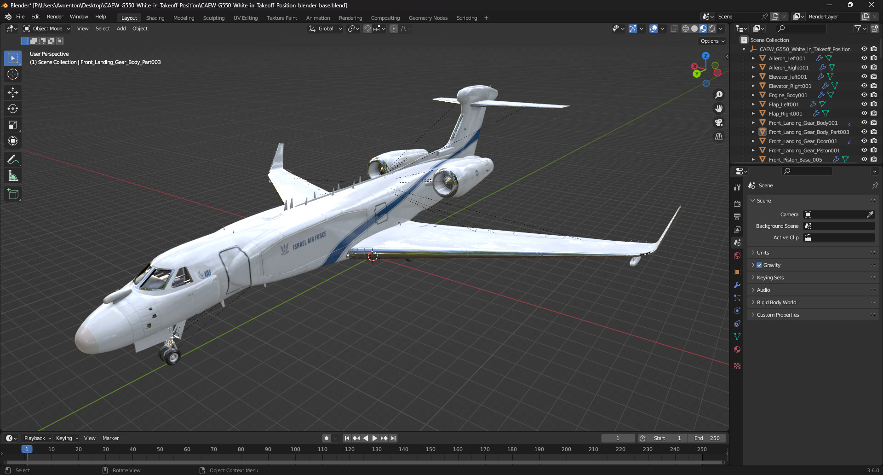Viewport: 883px width, 475px height.
Task: Toggle the Gravity checkbox
Action: point(759,265)
